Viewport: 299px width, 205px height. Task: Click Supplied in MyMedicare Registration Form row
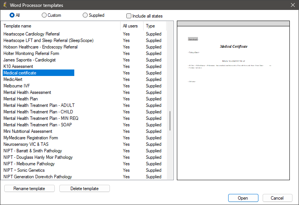click(x=154, y=138)
